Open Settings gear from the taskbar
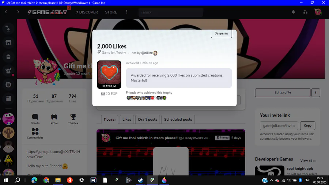The height and width of the screenshot is (185, 329). (x=82, y=180)
